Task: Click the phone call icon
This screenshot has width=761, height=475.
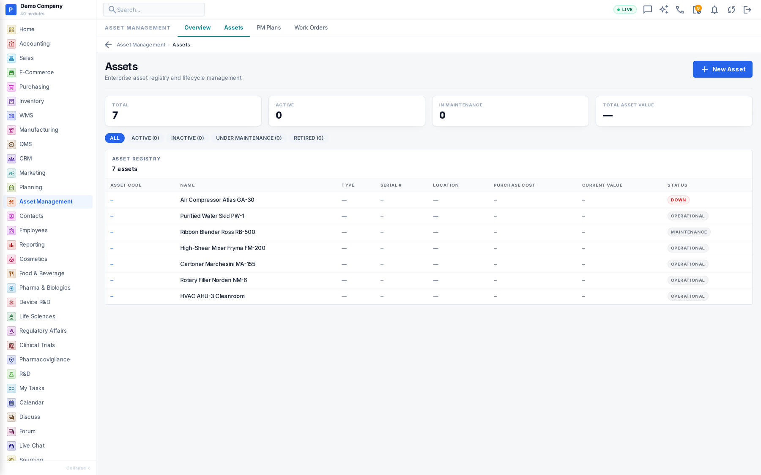Action: coord(680,10)
